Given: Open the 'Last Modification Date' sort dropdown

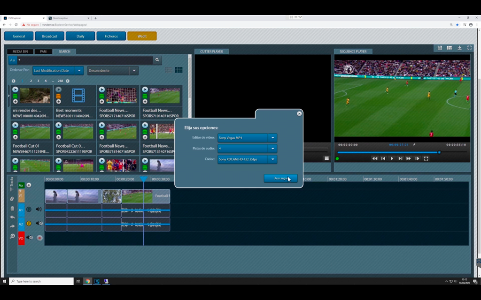Looking at the screenshot, I should 58,70.
